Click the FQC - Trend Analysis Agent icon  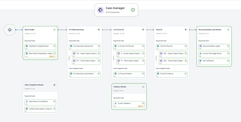[x=161, y=61]
